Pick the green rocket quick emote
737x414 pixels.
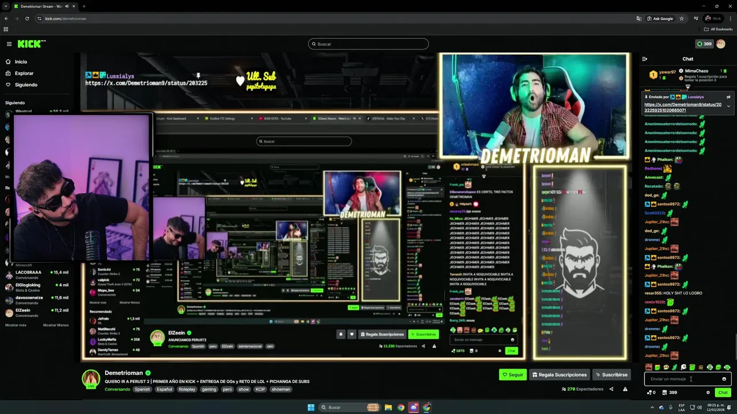674,367
